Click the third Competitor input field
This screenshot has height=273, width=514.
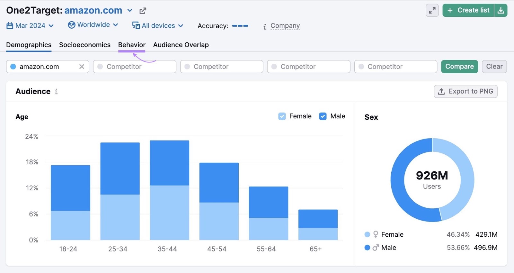309,67
